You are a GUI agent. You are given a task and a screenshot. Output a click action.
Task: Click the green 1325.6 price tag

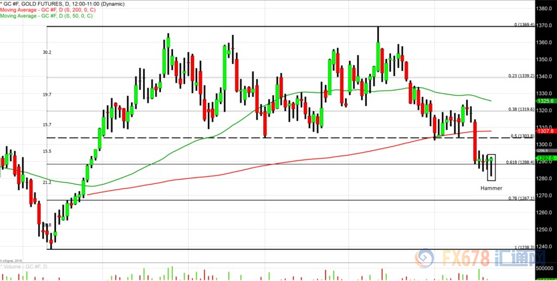pos(544,101)
